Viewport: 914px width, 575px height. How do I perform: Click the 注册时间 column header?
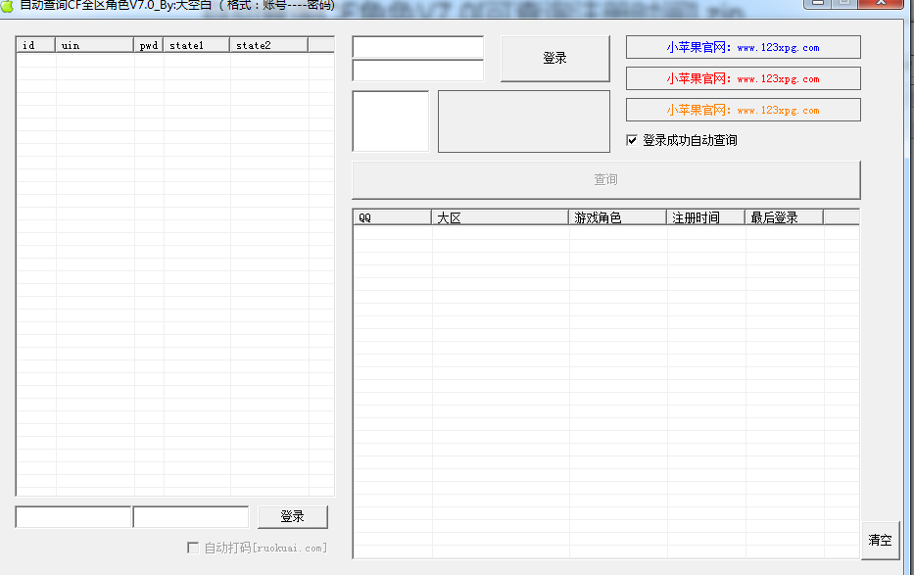click(706, 217)
